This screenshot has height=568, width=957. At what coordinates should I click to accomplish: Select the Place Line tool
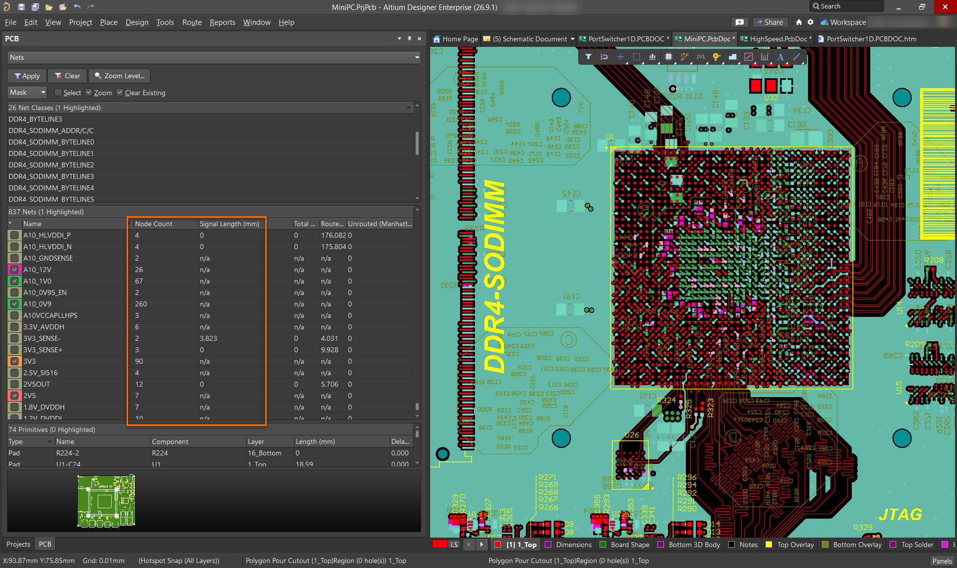coord(797,57)
